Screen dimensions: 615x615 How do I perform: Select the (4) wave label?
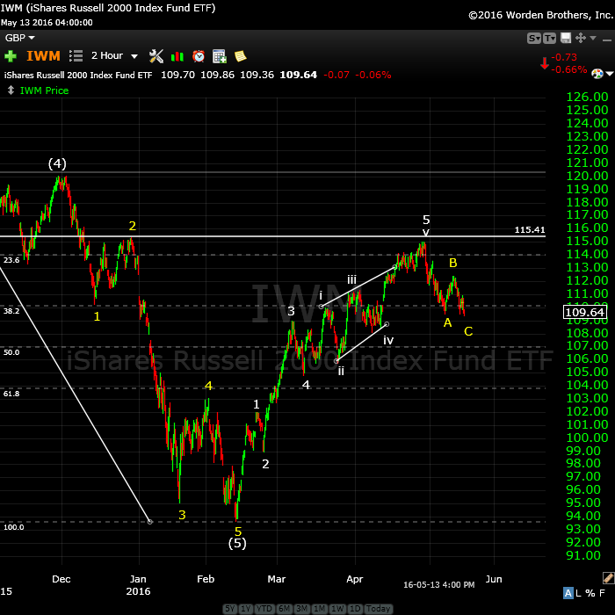coord(57,163)
